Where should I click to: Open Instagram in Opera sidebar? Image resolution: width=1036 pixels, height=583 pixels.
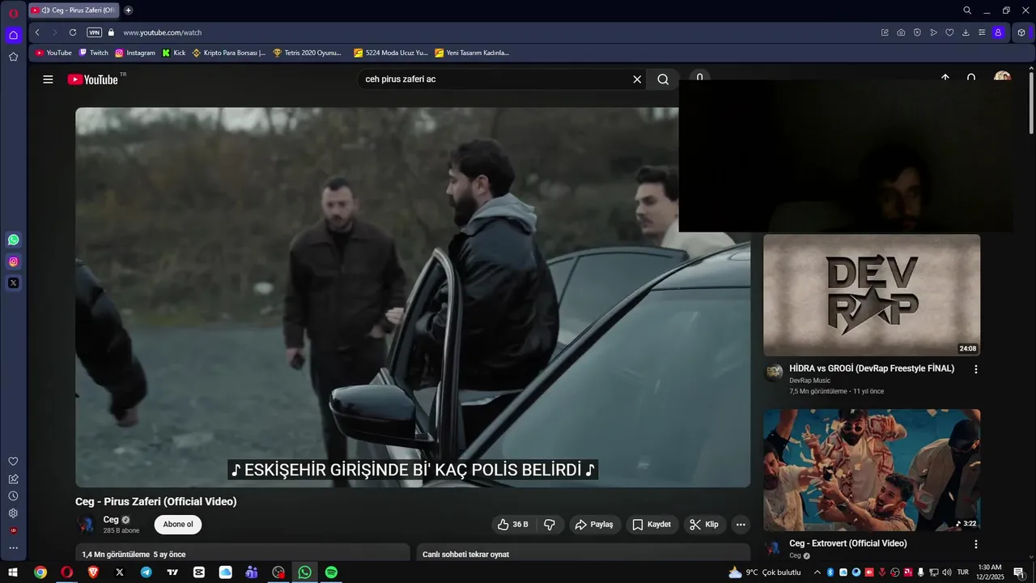click(x=13, y=262)
